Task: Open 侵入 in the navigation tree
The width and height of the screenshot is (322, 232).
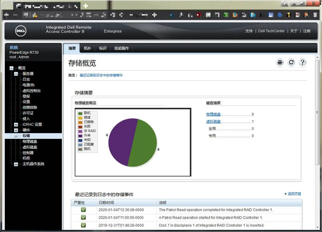Action: (x=26, y=119)
